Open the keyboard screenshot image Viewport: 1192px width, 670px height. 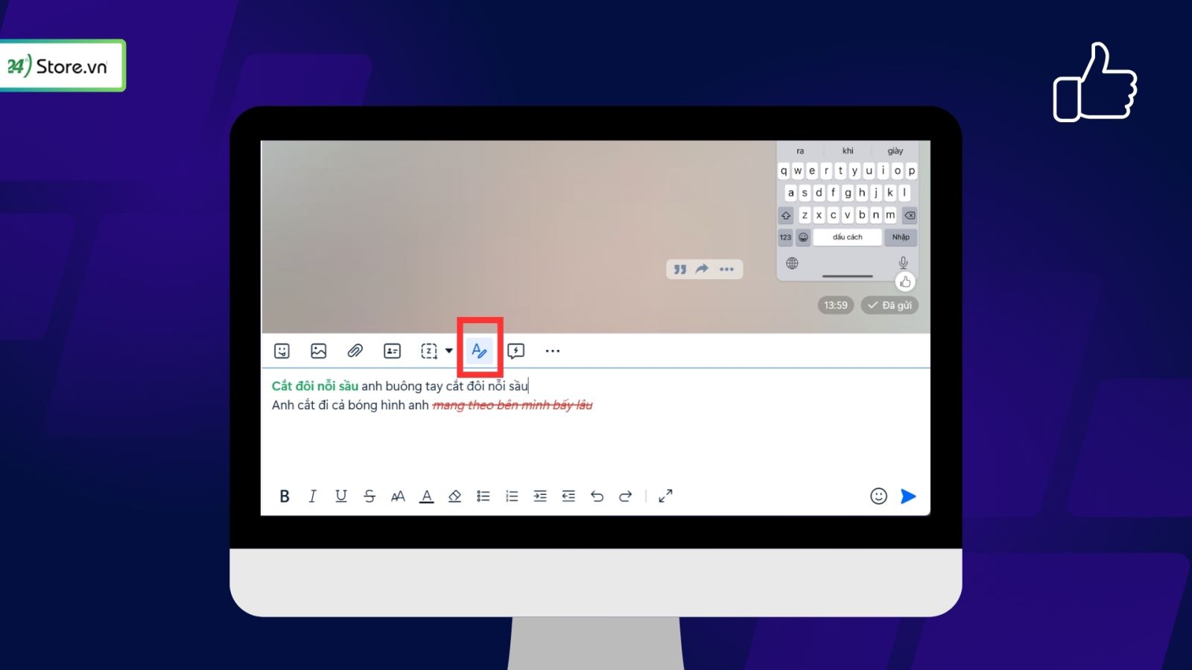848,211
